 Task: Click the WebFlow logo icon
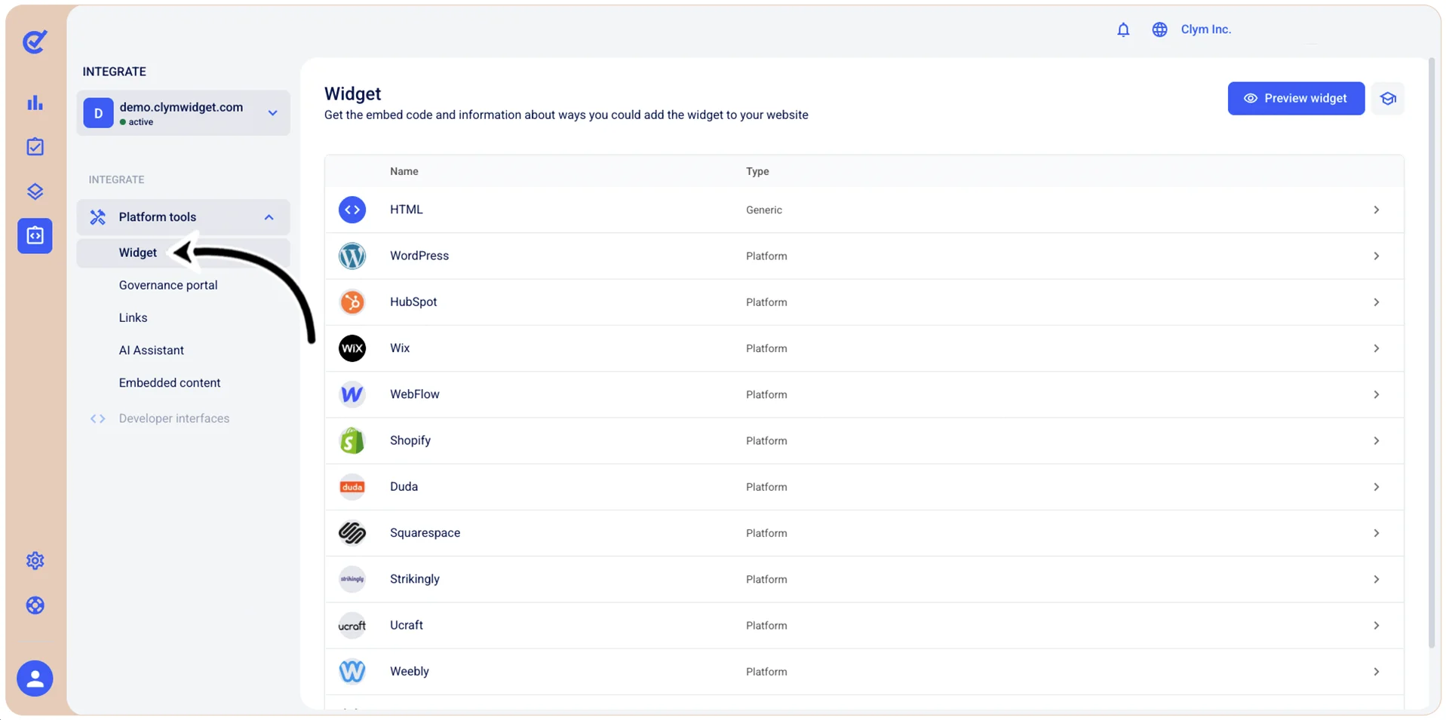[352, 394]
